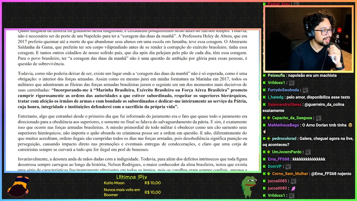This screenshot has height=201, width=357.
Task: Click message 'Galera, cheguei agora na live'
Action: (x=326, y=139)
